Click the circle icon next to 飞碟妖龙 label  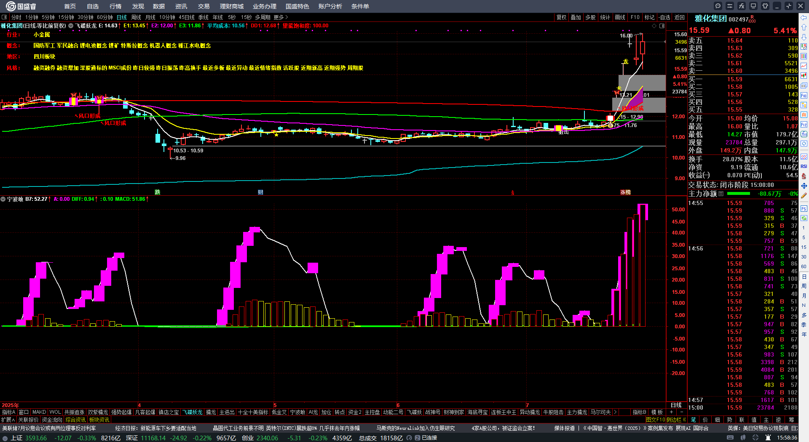(71, 26)
